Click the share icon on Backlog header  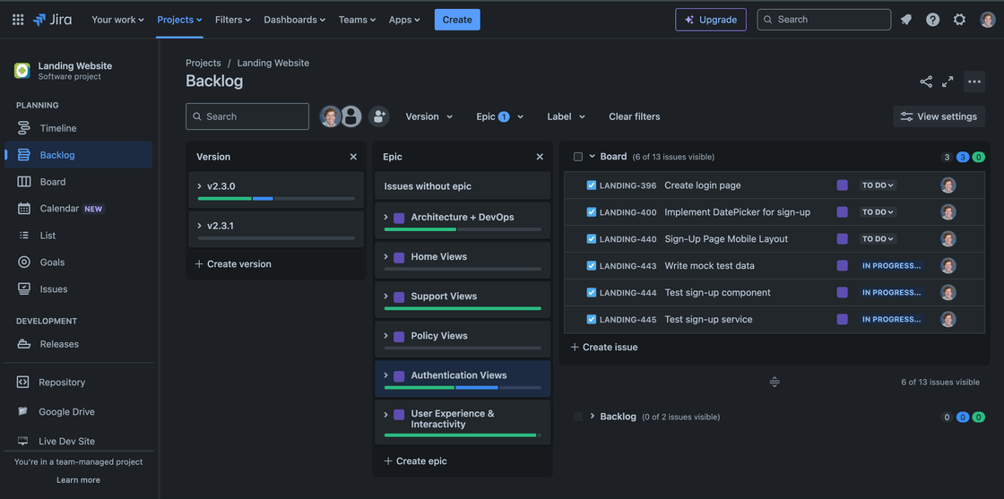click(926, 82)
